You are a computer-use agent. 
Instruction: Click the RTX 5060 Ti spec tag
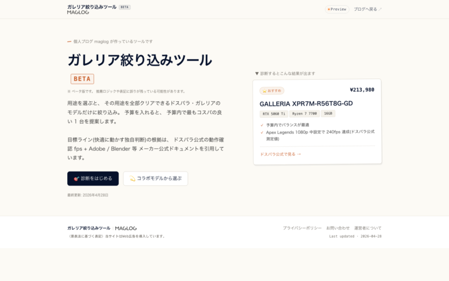pos(274,114)
